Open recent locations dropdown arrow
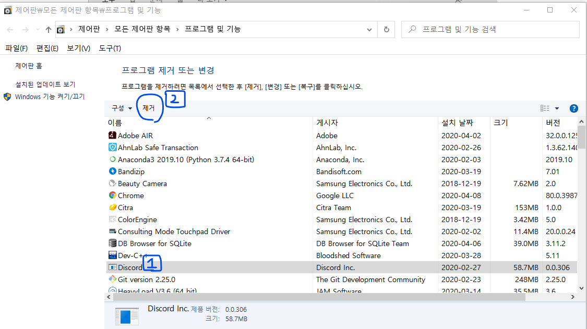 38,29
